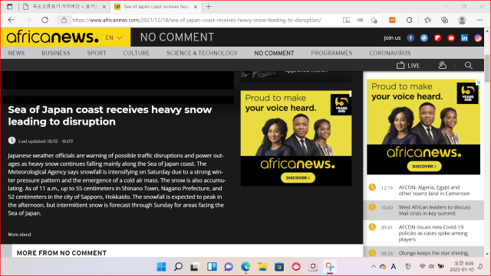This screenshot has height=276, width=491.
Task: Open the LinkedIn social icon
Action: click(464, 37)
